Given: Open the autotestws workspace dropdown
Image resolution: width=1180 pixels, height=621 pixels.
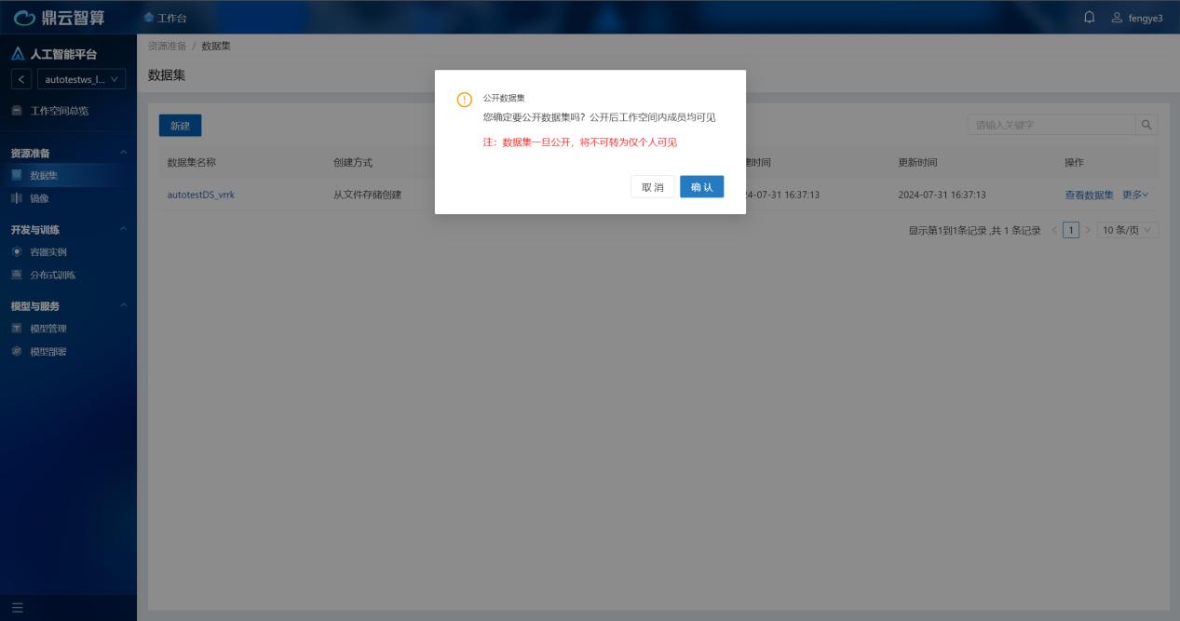Looking at the screenshot, I should (x=81, y=79).
